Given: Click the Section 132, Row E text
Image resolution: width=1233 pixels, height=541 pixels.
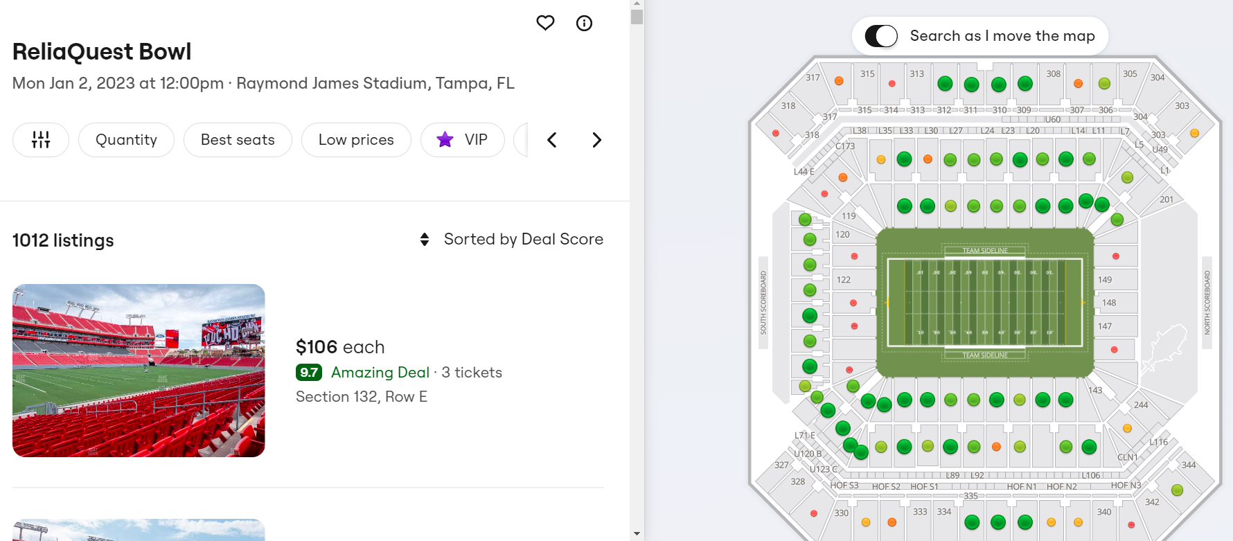Looking at the screenshot, I should 362,397.
